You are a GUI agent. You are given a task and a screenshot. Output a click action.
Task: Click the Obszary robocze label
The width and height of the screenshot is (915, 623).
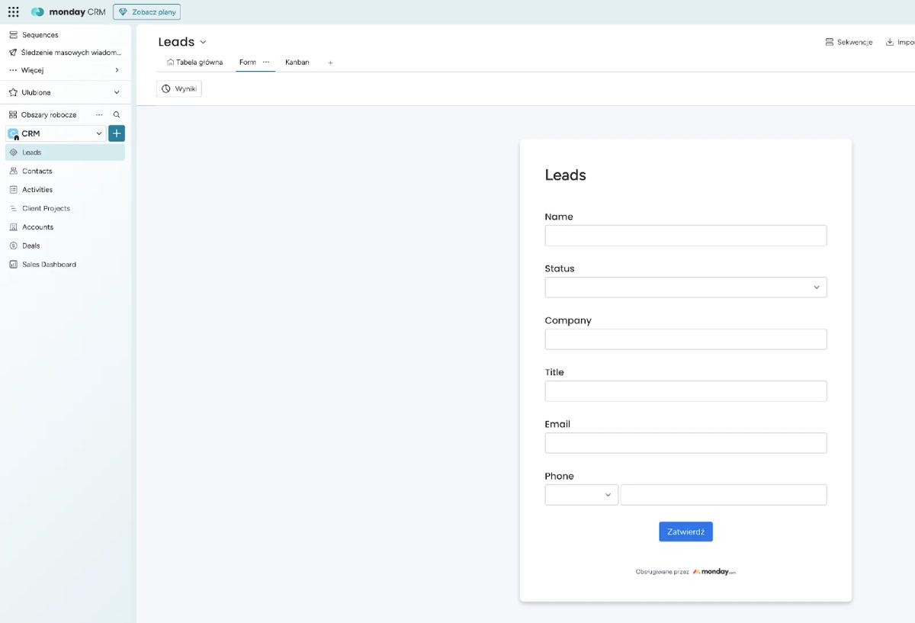pyautogui.click(x=49, y=114)
